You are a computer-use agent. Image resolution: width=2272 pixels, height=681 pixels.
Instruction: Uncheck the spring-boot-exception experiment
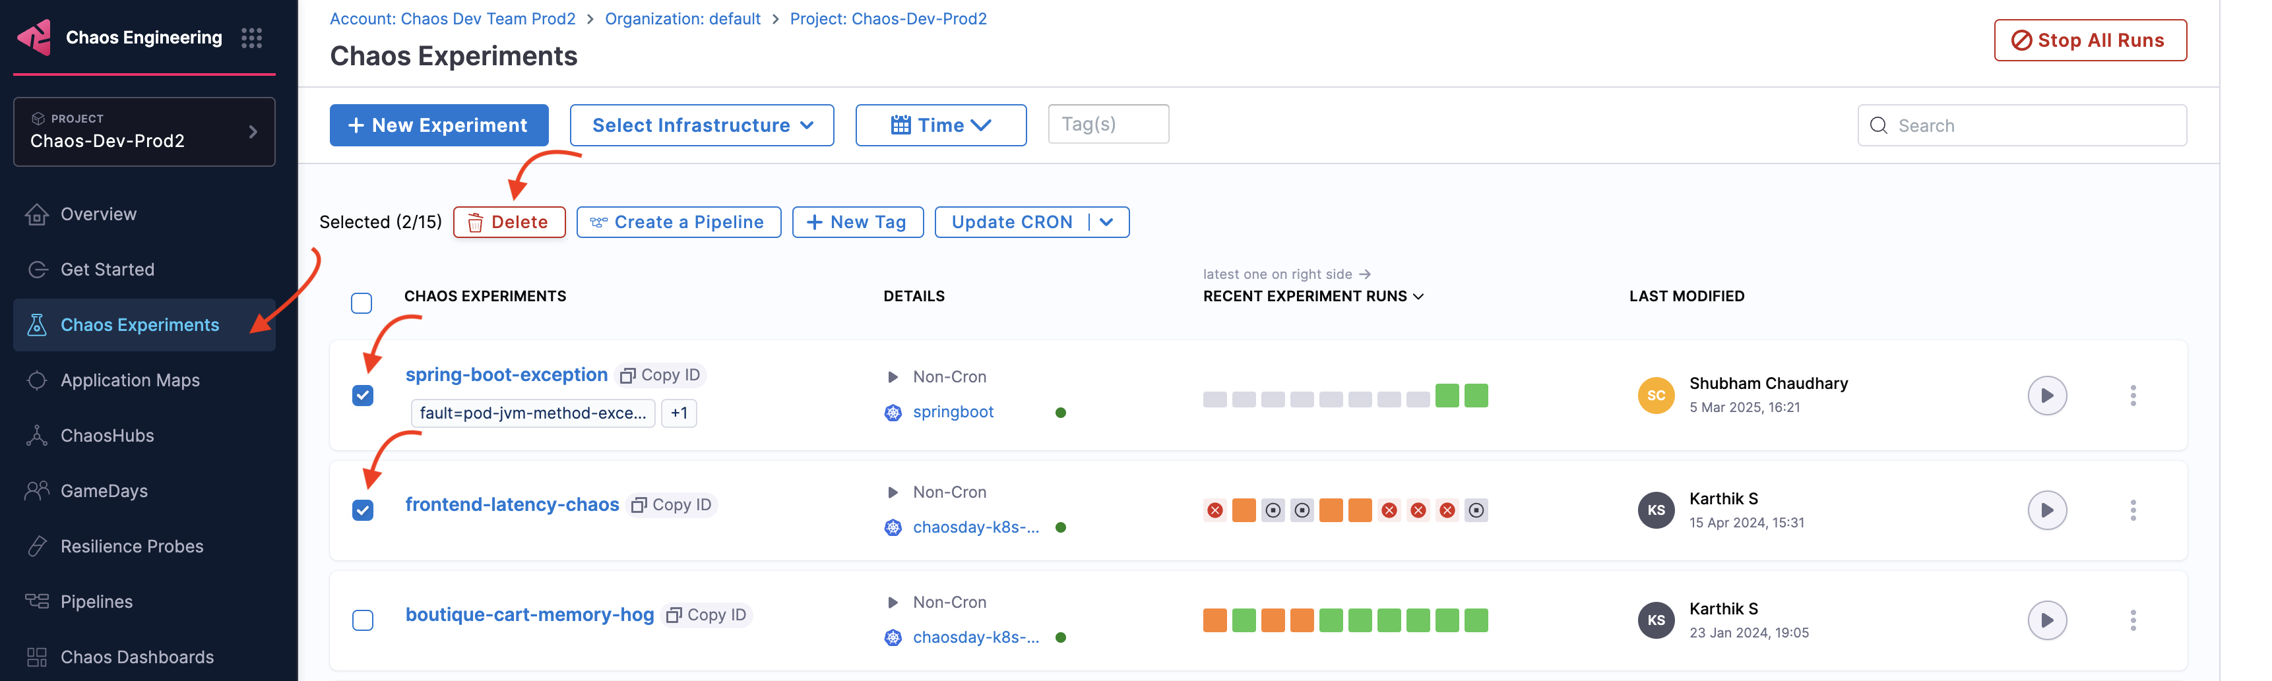pos(362,396)
